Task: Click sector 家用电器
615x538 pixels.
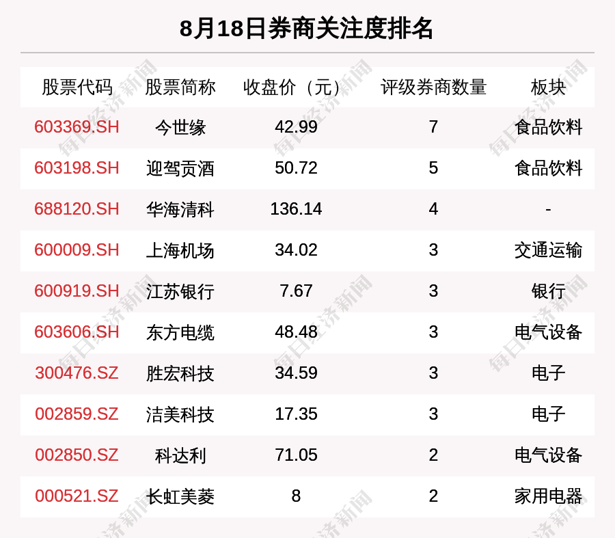Action: click(x=548, y=496)
